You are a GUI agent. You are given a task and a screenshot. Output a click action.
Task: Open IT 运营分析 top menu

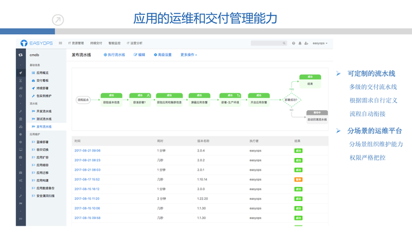tap(135, 43)
